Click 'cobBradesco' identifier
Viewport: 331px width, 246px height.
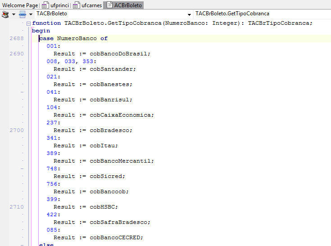click(x=109, y=130)
